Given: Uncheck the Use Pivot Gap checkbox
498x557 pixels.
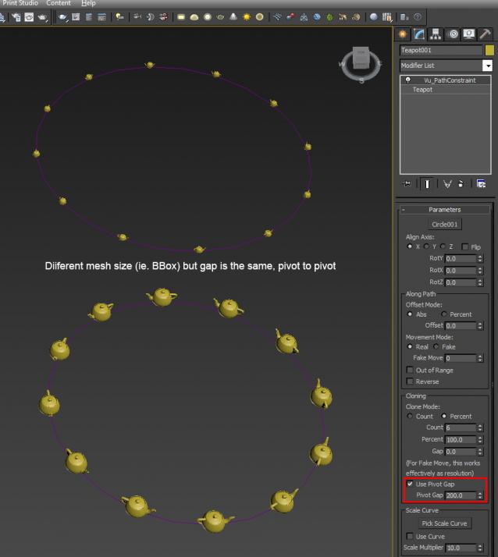Looking at the screenshot, I should click(411, 484).
